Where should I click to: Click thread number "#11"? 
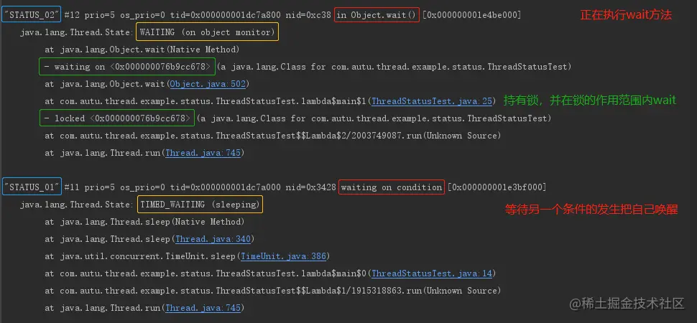click(72, 187)
